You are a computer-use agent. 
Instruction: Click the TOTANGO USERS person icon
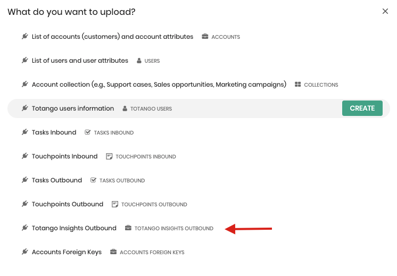125,108
